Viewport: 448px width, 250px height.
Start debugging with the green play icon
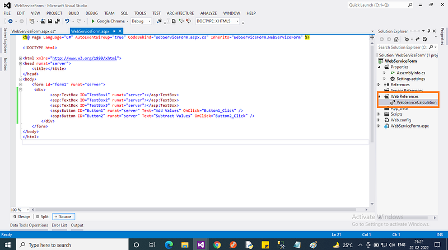point(93,21)
